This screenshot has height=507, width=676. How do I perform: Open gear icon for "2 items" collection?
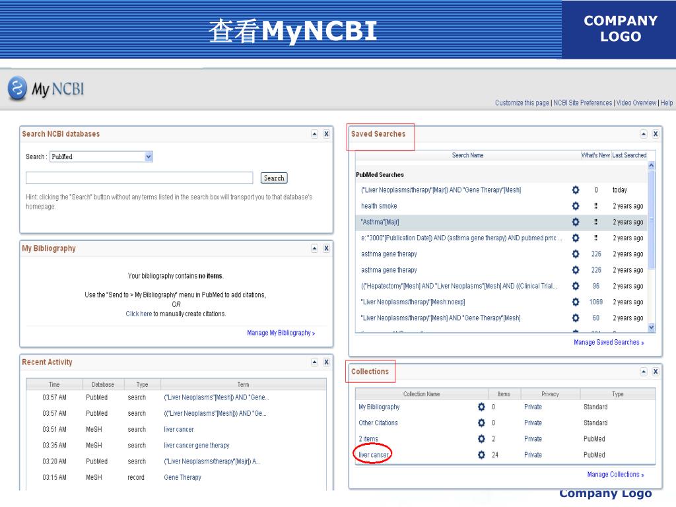pos(481,439)
